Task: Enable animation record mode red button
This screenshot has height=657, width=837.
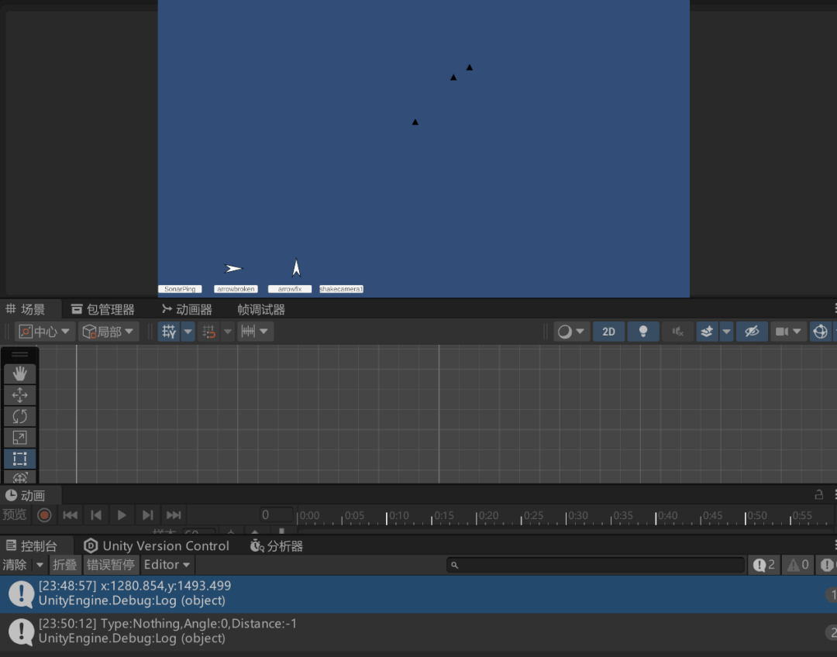Action: click(x=44, y=515)
